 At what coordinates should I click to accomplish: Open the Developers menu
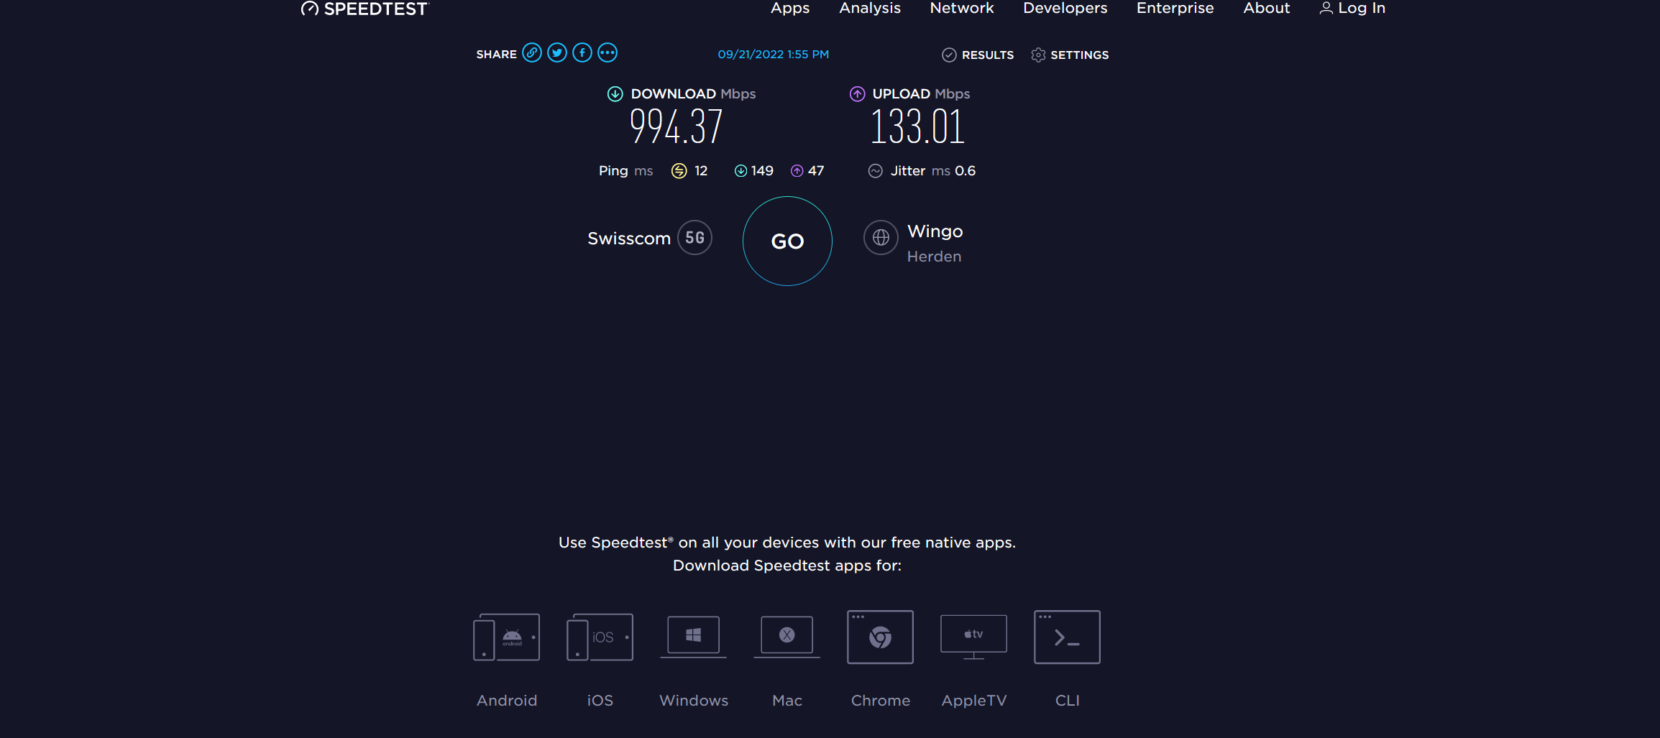(x=1065, y=8)
